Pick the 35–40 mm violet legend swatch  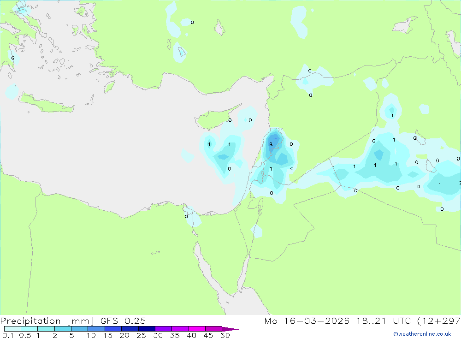coord(180,329)
